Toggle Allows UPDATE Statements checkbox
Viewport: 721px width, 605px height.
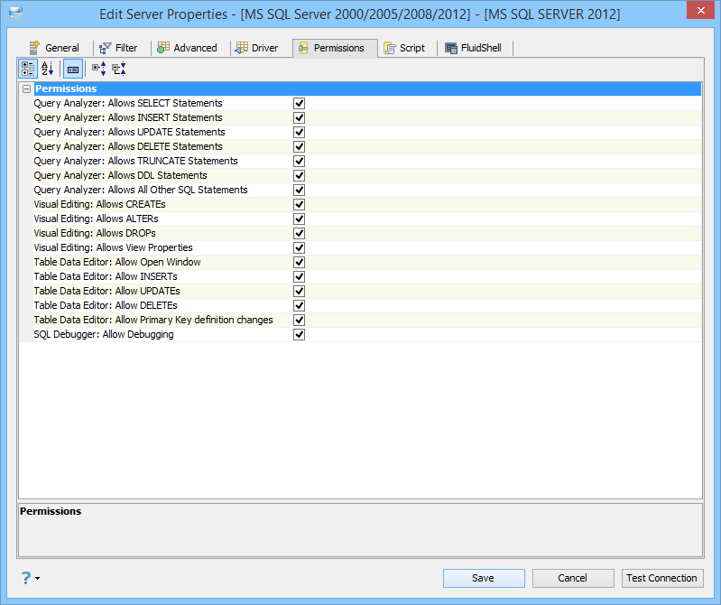(x=299, y=132)
